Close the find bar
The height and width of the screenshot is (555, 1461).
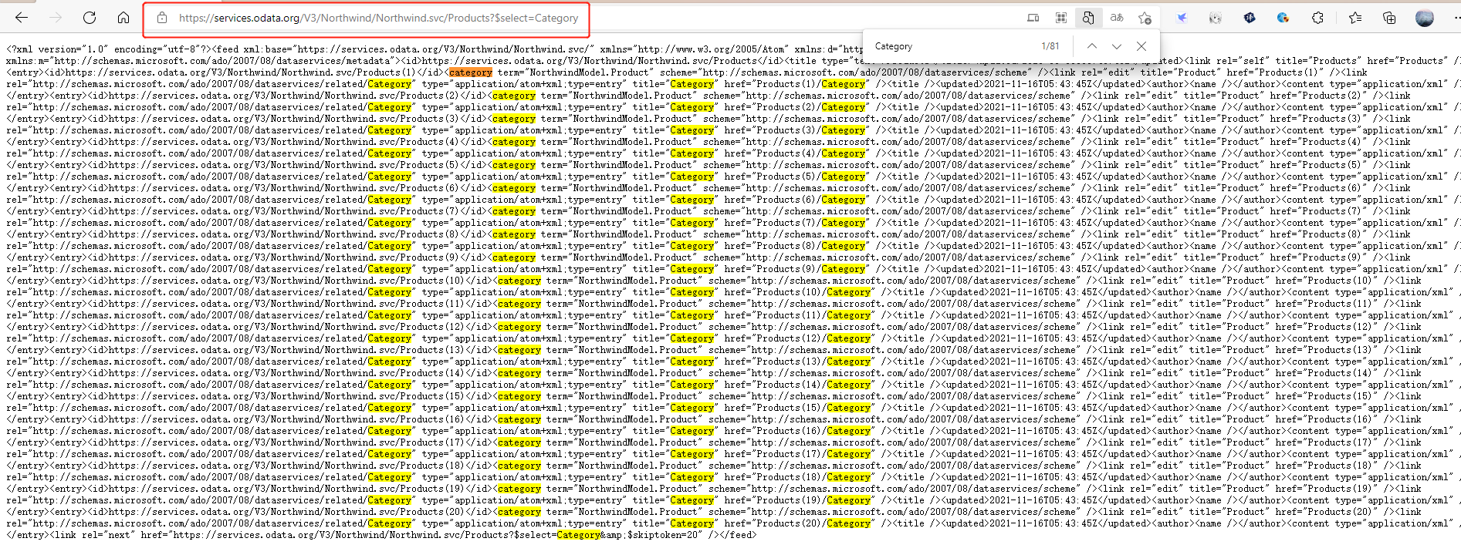click(x=1141, y=46)
